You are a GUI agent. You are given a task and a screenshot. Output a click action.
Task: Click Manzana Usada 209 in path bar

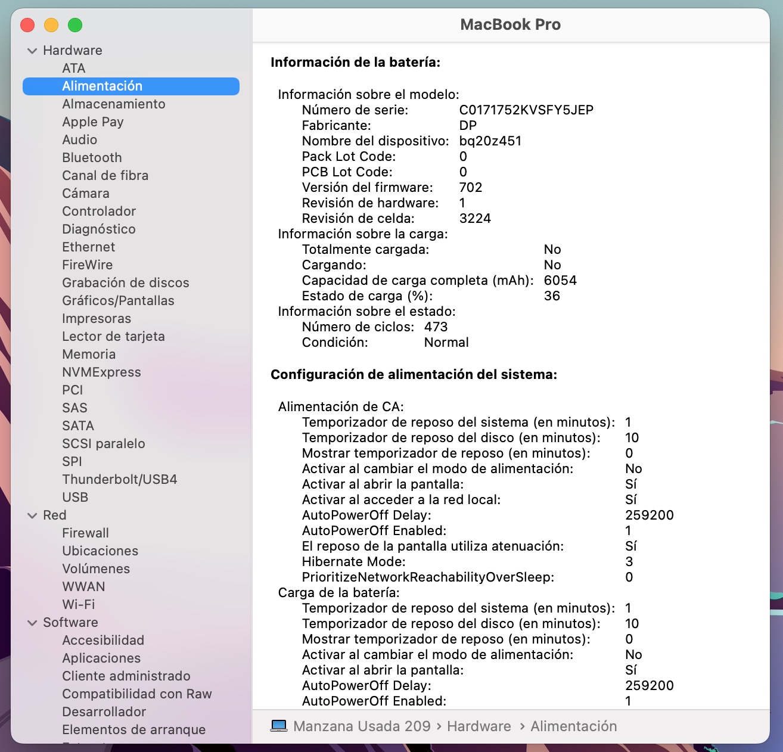362,726
